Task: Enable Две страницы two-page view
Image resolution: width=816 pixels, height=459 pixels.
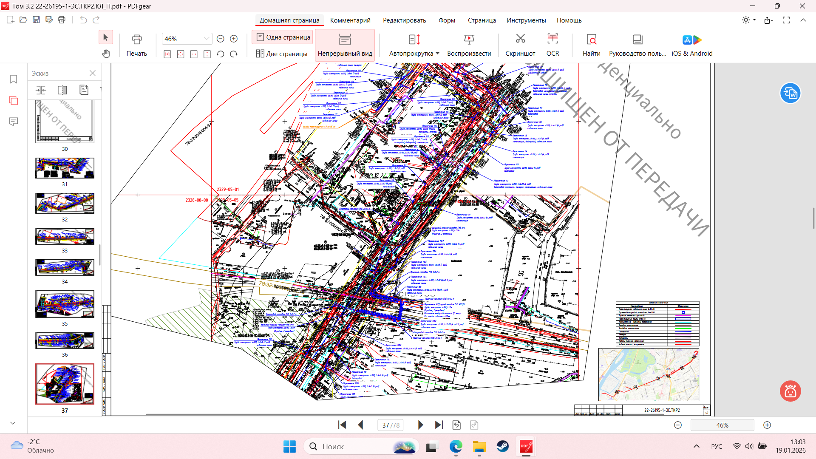Action: click(282, 54)
